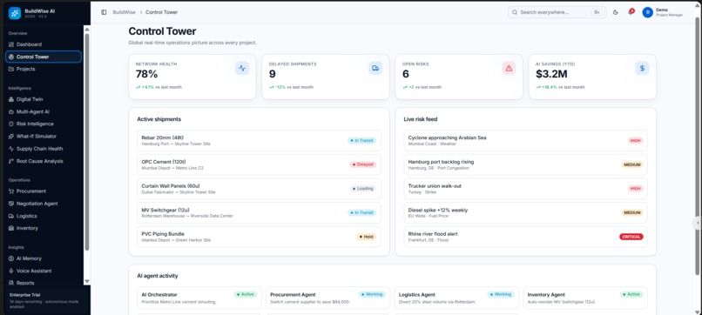702x315 pixels.
Task: Click the Multi-Agent AI robot icon
Action: tap(11, 112)
